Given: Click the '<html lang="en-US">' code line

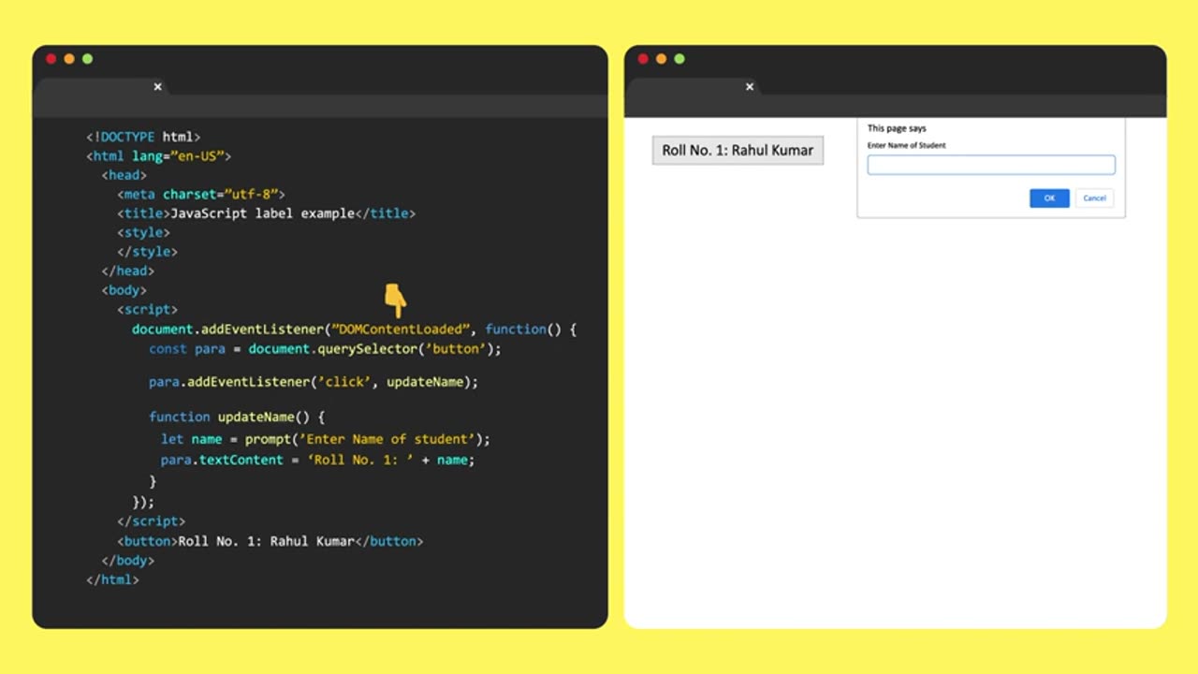Looking at the screenshot, I should point(158,156).
